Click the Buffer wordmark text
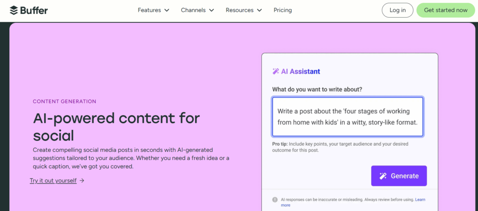The image size is (478, 211). click(34, 10)
